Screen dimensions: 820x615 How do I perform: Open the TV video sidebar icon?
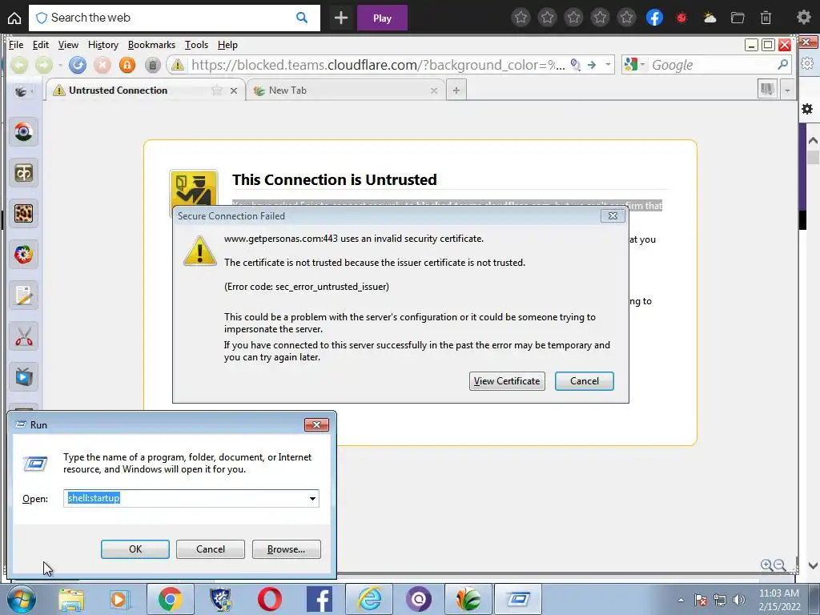(23, 376)
